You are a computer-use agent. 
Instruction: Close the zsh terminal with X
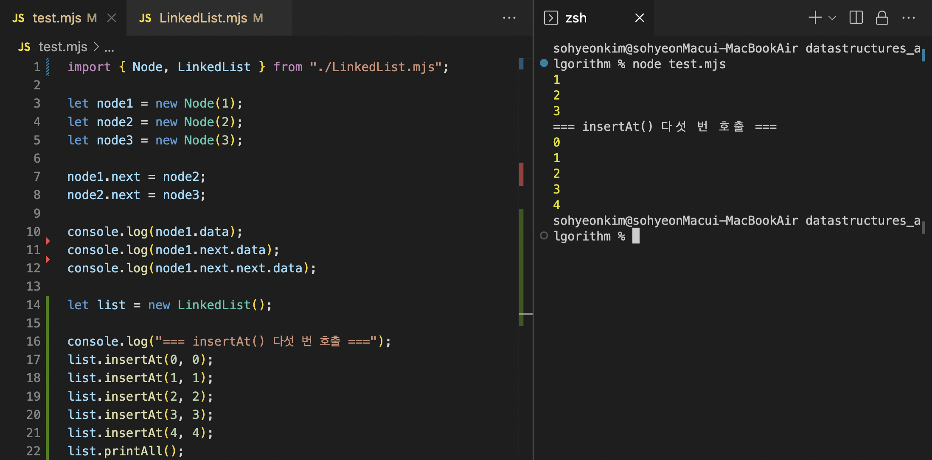640,18
